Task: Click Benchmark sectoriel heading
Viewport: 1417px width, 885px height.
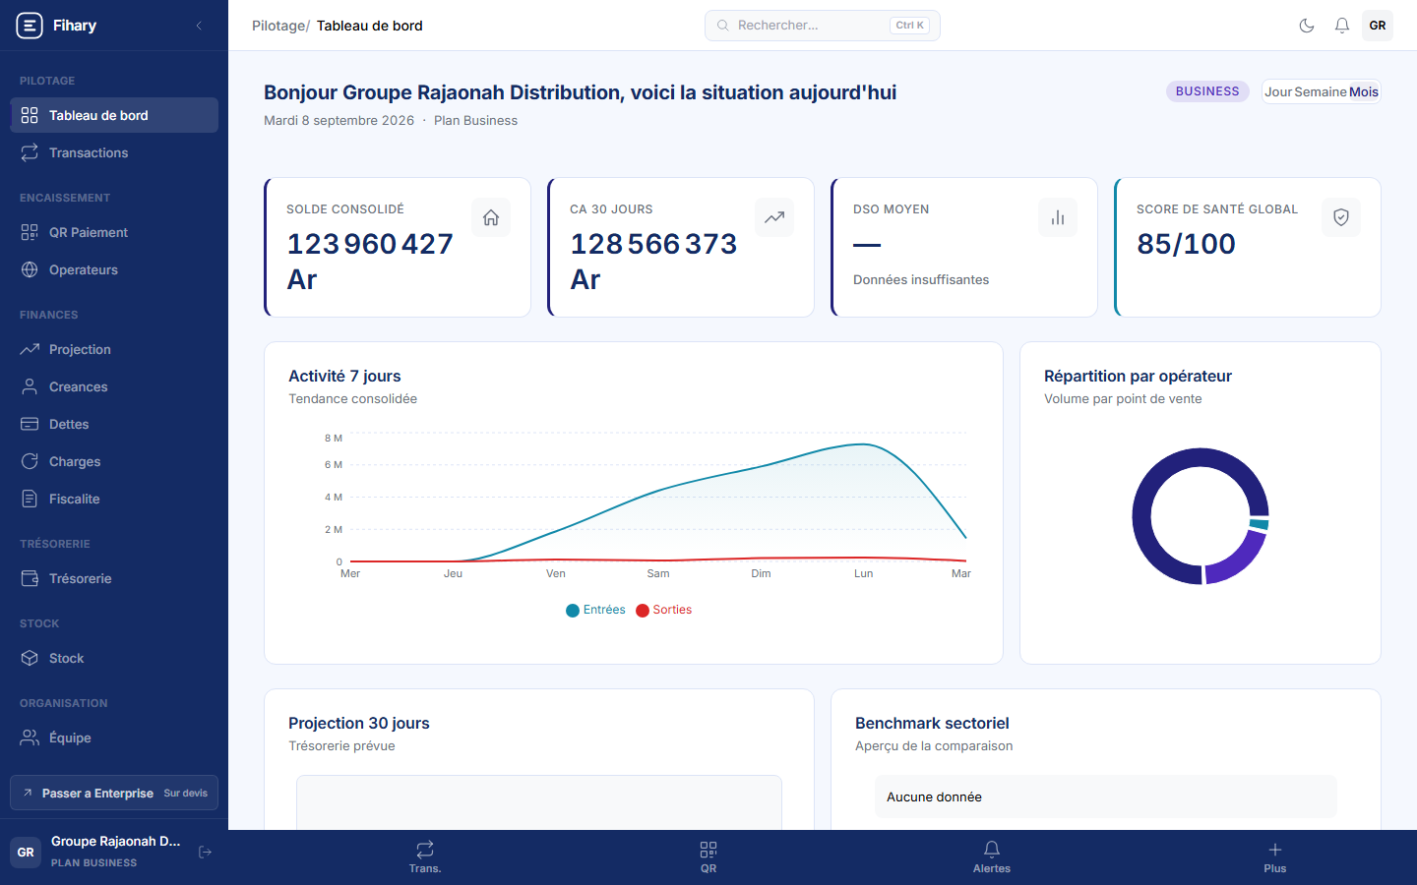Action: [x=932, y=723]
